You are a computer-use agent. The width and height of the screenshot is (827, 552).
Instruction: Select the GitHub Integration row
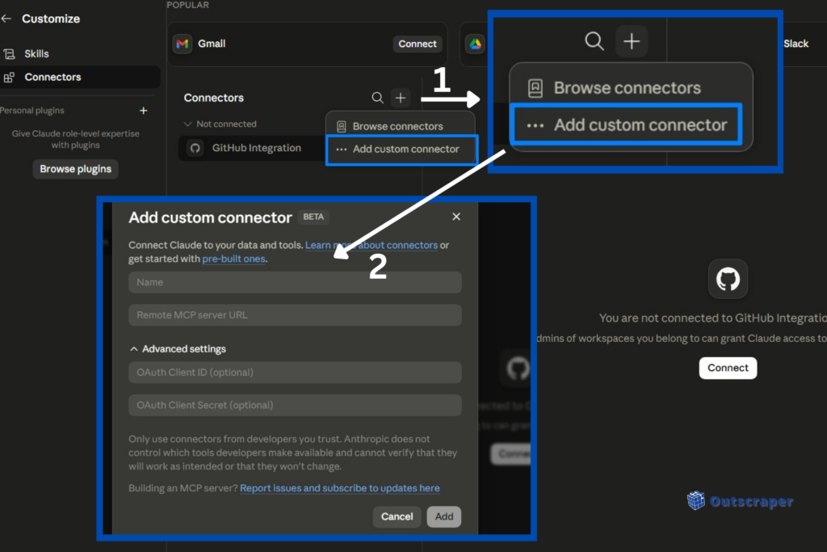[x=252, y=148]
